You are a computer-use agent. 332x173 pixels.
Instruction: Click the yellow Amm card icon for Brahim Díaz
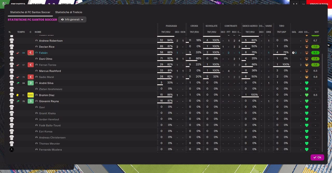[31, 95]
